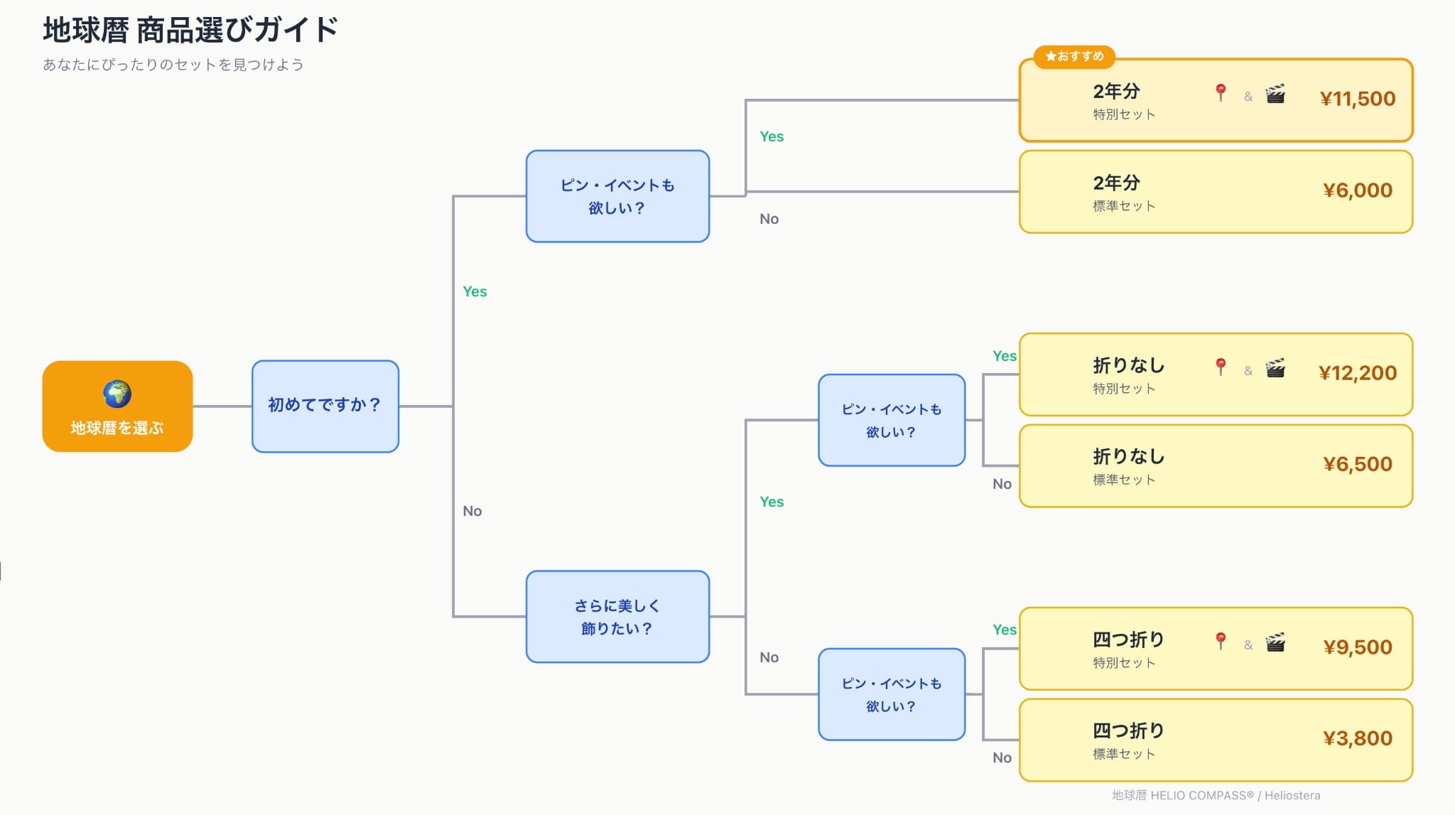Click the pin icon on the 折りなし 特別セット card
The width and height of the screenshot is (1455, 815).
click(1221, 367)
